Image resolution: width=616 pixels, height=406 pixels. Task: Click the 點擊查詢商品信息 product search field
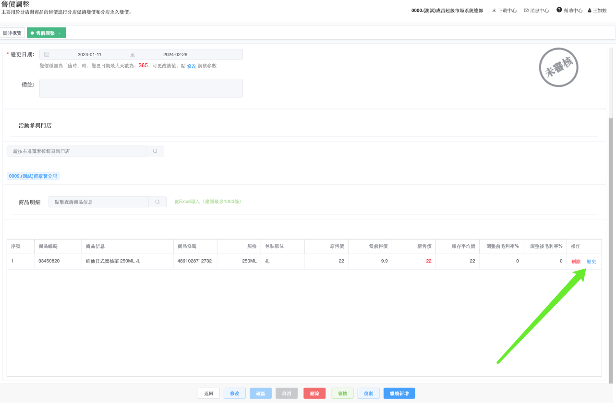(99, 202)
